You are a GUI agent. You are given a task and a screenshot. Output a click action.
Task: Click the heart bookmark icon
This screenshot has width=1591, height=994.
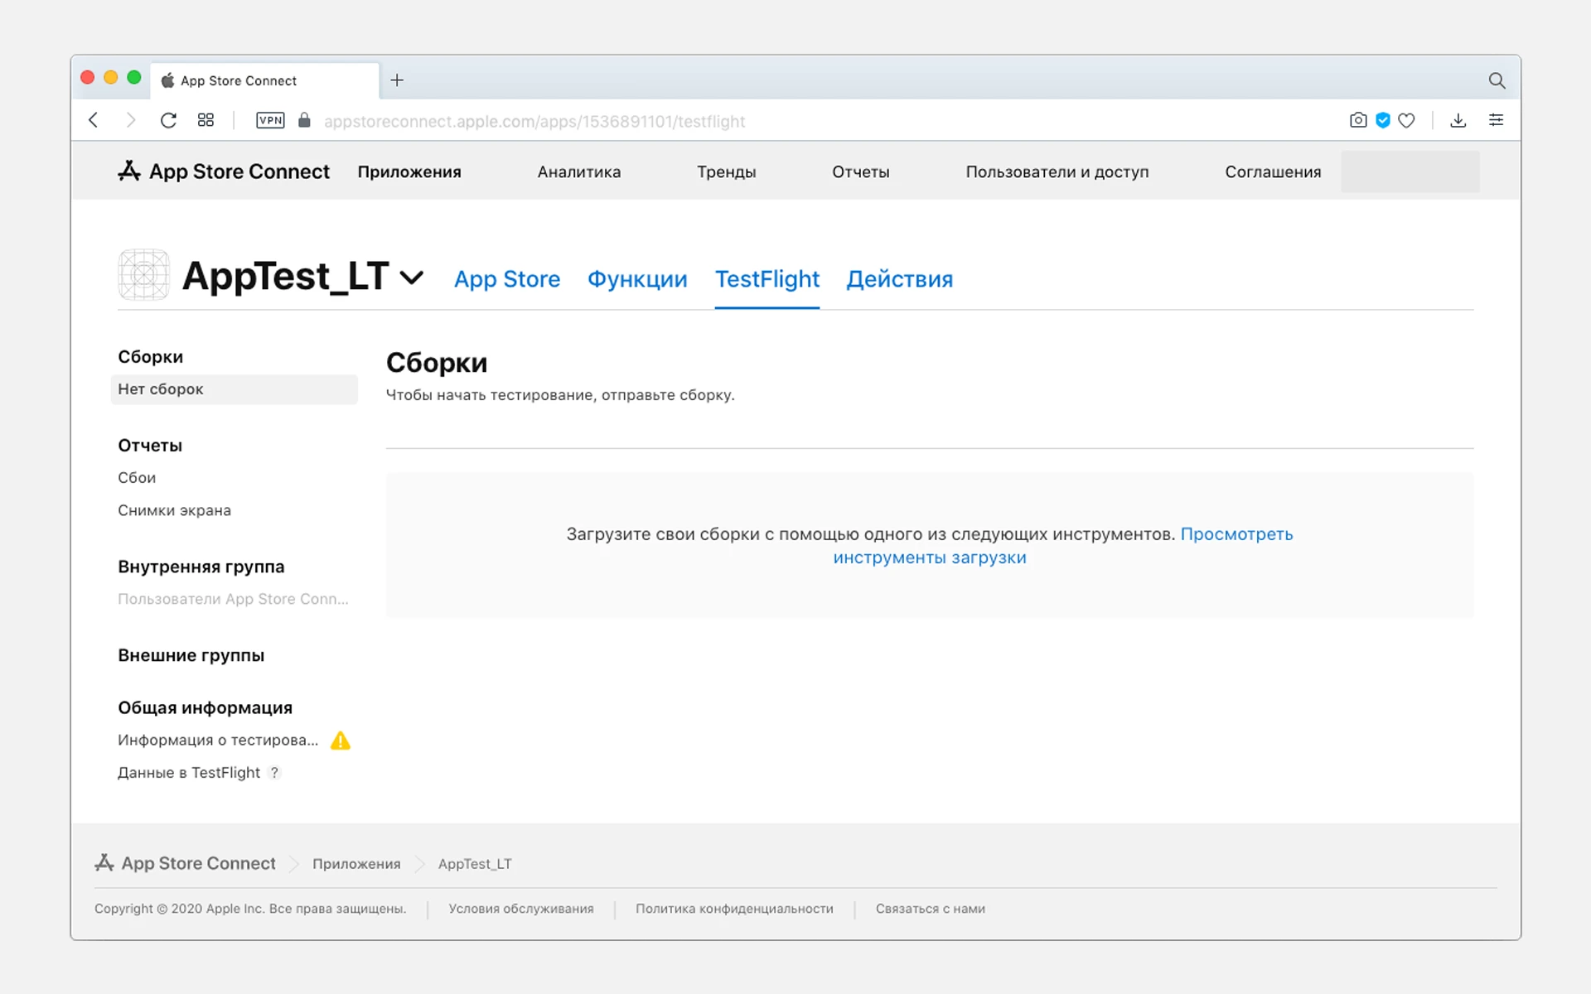[x=1406, y=120]
